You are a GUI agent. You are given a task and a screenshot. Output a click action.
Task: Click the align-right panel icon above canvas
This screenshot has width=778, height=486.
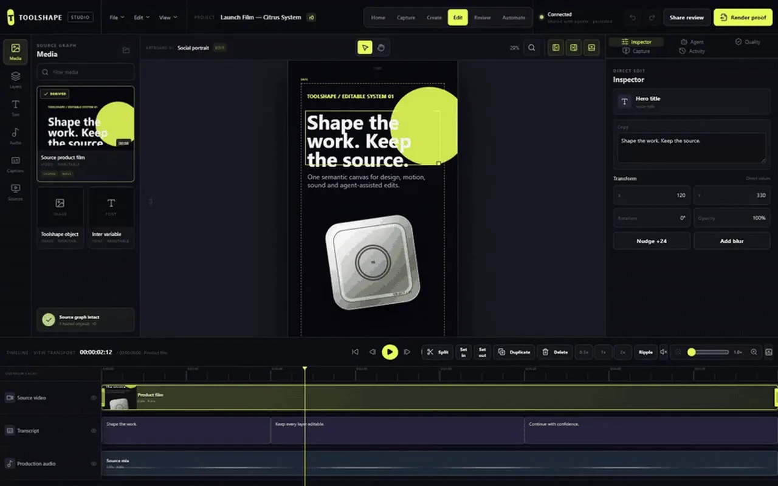pos(573,47)
